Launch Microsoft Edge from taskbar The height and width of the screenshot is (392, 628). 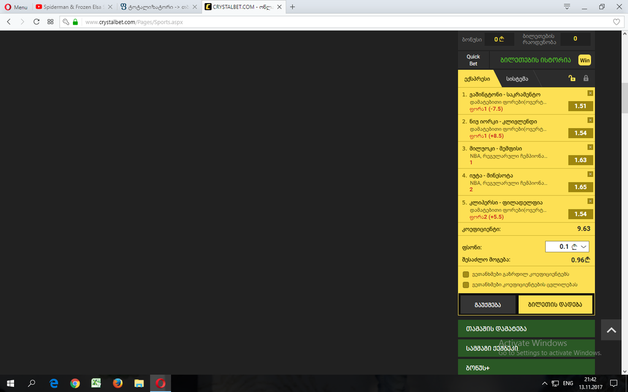point(54,383)
